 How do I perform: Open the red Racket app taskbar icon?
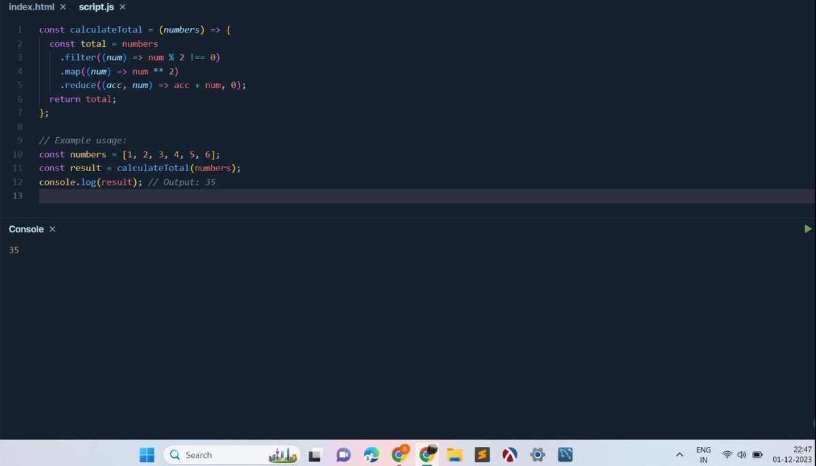click(510, 454)
